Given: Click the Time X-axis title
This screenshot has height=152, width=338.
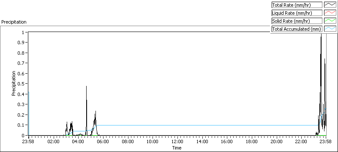Looking at the screenshot, I should pos(177,148).
